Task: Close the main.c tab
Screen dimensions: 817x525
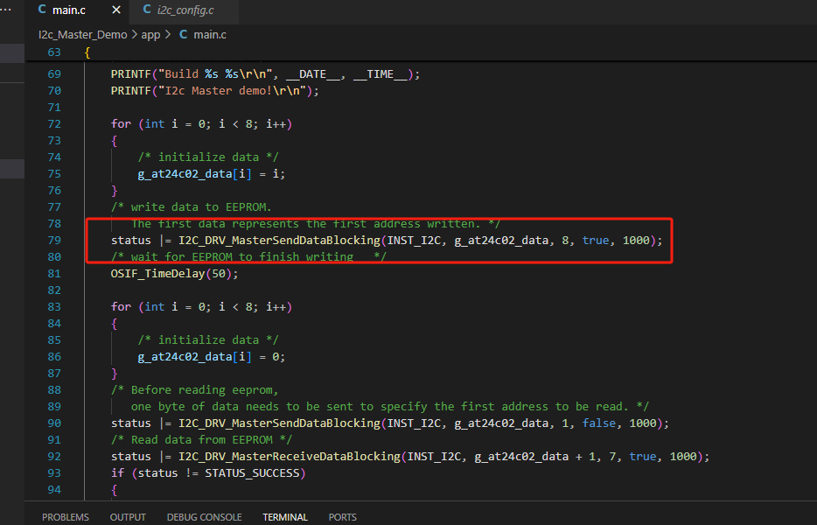Action: [116, 10]
